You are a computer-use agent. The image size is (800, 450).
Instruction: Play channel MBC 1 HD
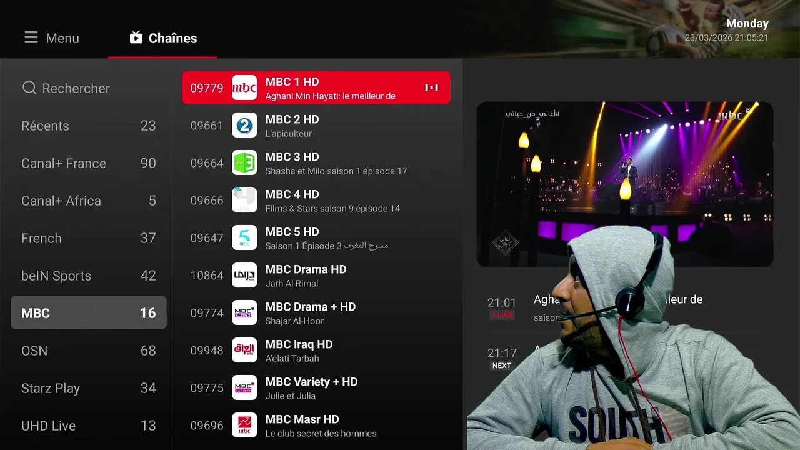point(316,87)
